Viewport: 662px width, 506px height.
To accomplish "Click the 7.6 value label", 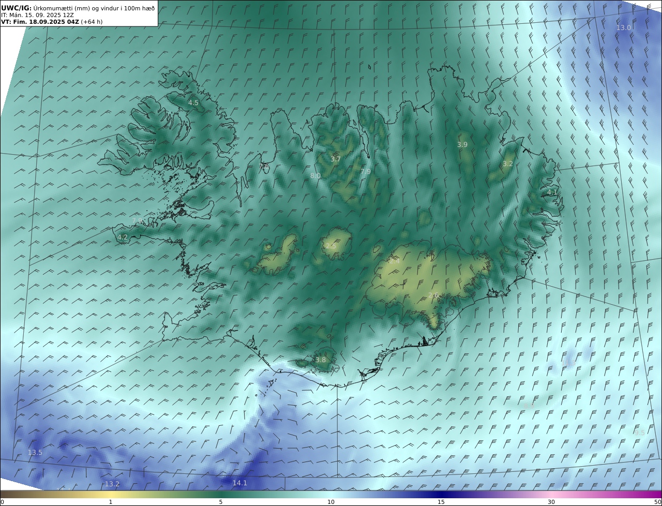I will pyautogui.click(x=264, y=167).
